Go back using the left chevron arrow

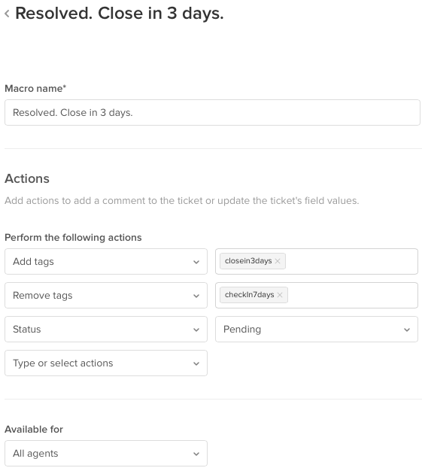click(x=7, y=14)
